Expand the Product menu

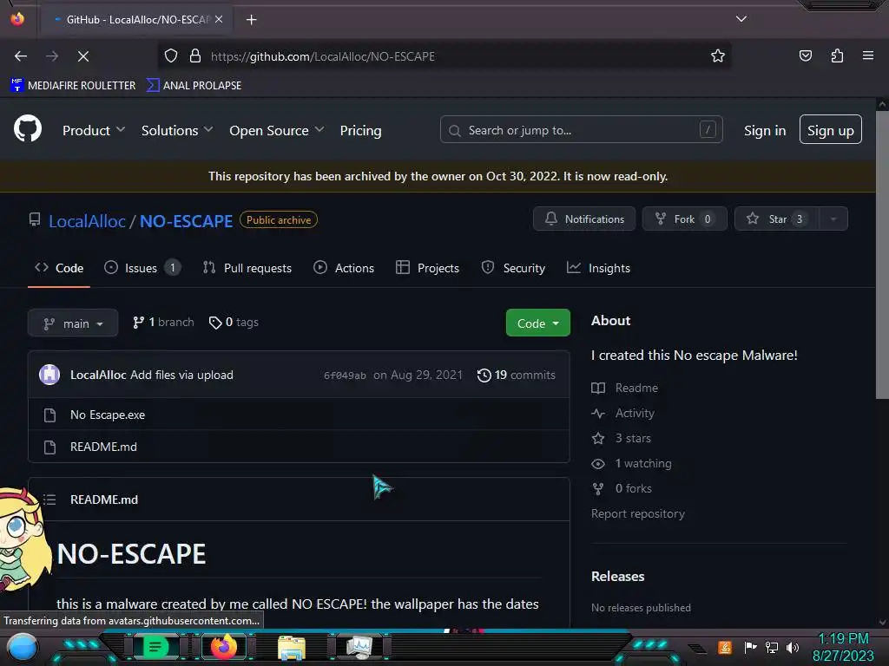pyautogui.click(x=94, y=130)
